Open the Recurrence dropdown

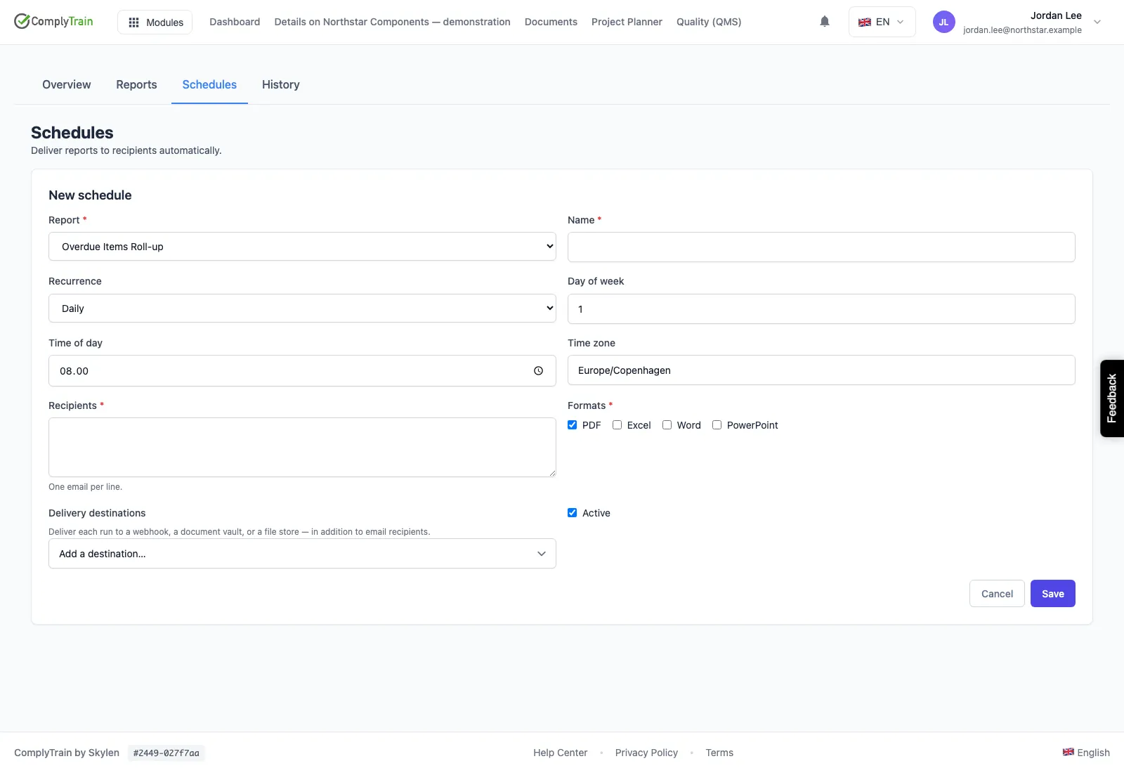(x=302, y=308)
